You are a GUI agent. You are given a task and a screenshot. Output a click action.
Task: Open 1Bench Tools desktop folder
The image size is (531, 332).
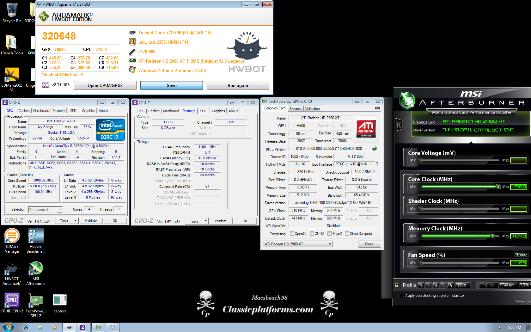(x=12, y=45)
